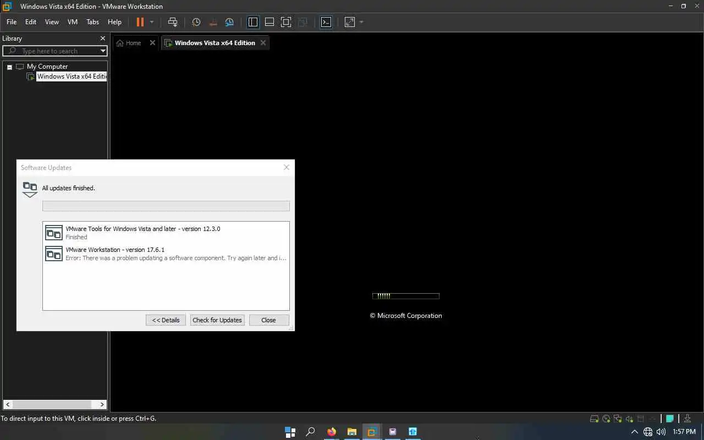Click Revert to snapshot toolbar icon
The image size is (704, 440).
click(213, 22)
